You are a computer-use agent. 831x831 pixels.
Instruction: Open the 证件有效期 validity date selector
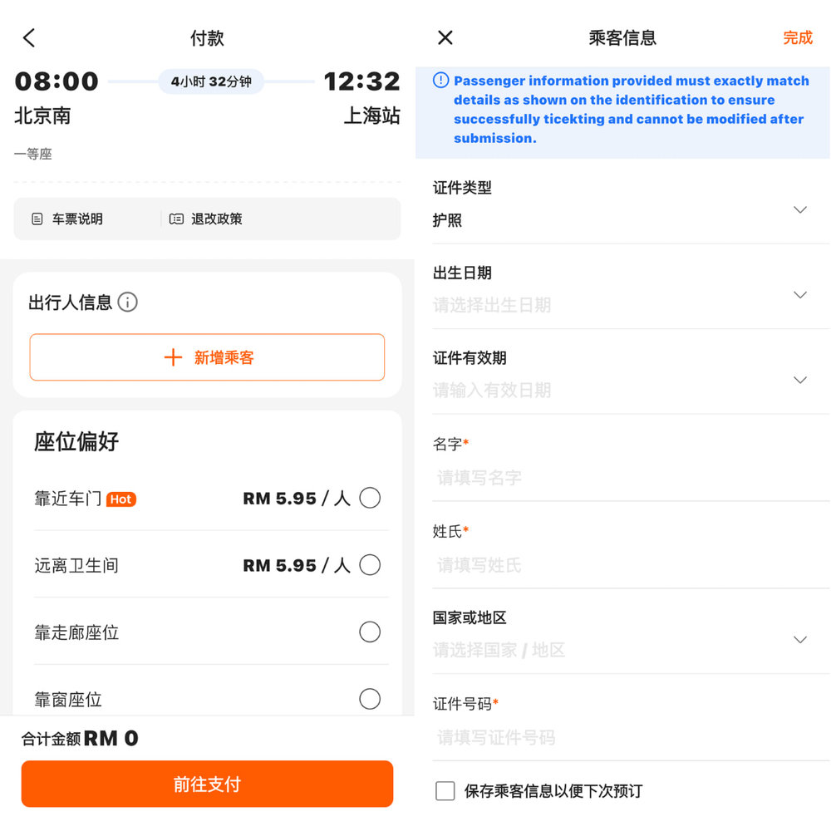click(x=799, y=380)
